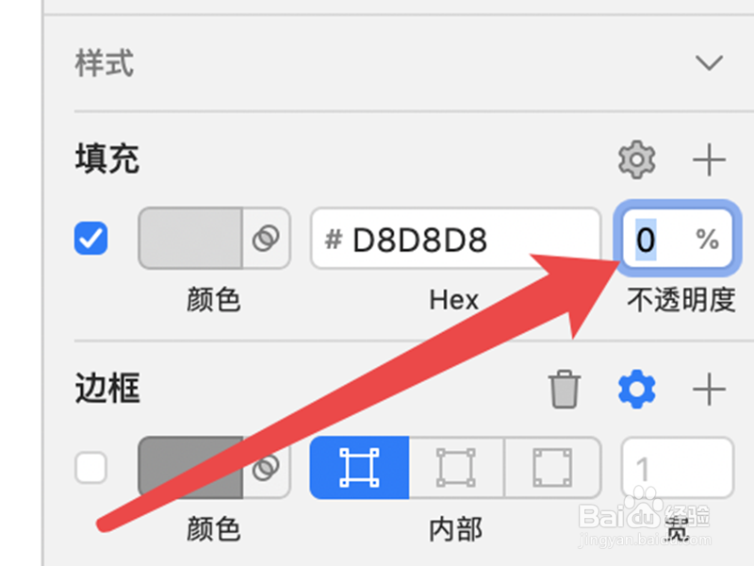
Task: Select inside border position icon
Action: (x=359, y=468)
